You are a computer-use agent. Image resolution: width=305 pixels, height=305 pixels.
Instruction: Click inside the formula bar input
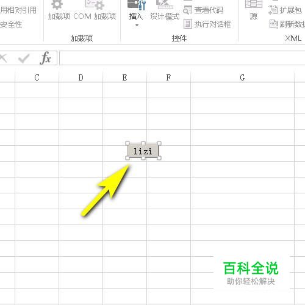tap(182, 58)
